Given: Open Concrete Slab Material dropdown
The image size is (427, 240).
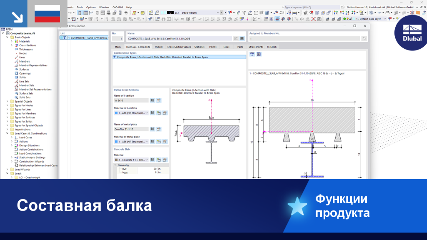Looking at the screenshot, I should click(146, 160).
